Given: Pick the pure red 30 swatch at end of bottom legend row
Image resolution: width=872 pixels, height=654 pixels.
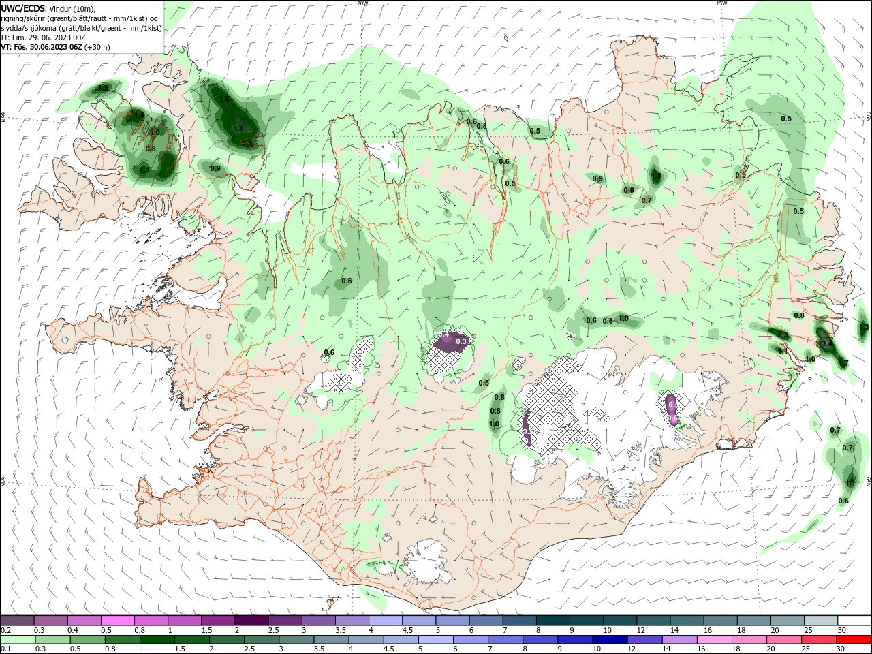Looking at the screenshot, I should coord(854,640).
